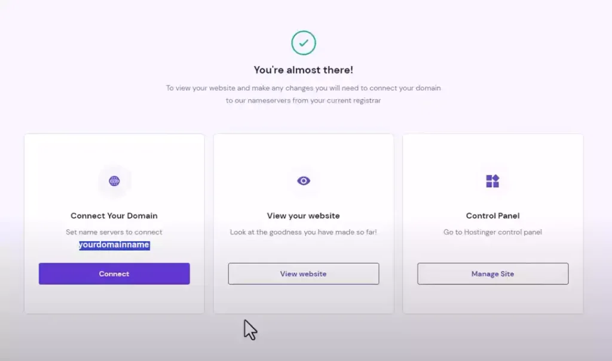Image resolution: width=612 pixels, height=361 pixels.
Task: Click the You're almost there heading
Action: pyautogui.click(x=303, y=69)
